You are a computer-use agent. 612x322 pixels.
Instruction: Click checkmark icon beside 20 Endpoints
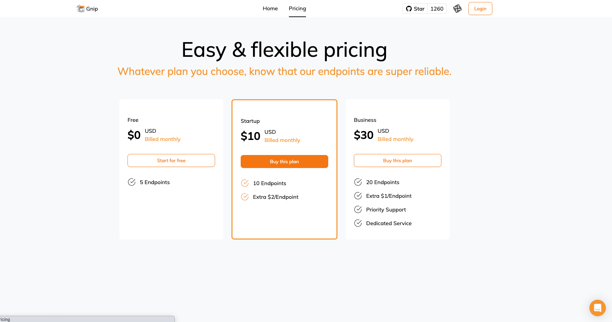tap(358, 182)
